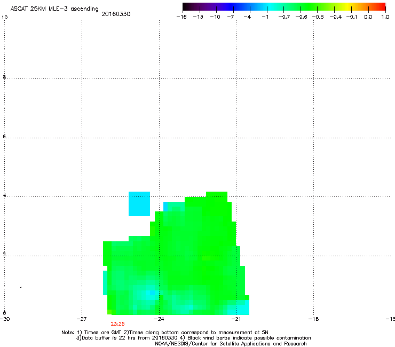Click latitude axis label 6
Image resolution: width=395 pixels, height=347 pixels.
(4, 136)
